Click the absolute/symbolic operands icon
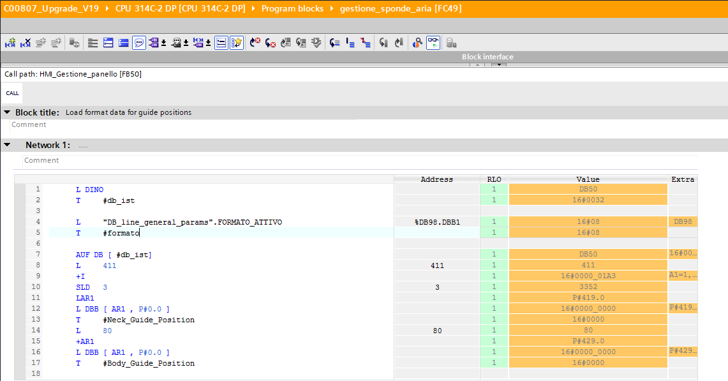728x381 pixels. click(154, 43)
